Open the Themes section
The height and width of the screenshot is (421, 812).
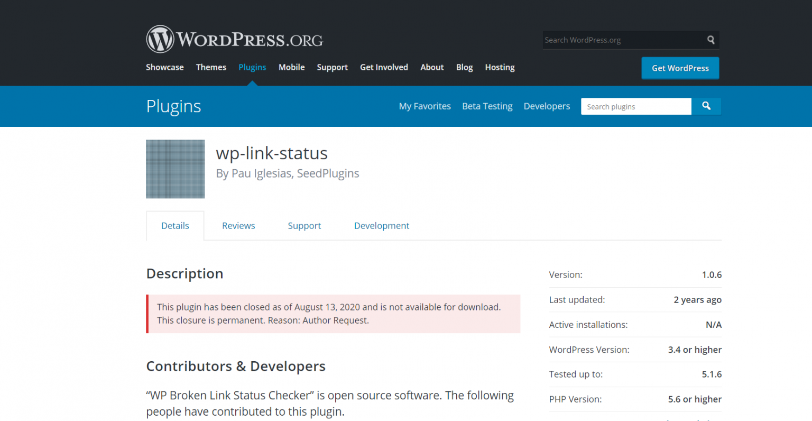click(x=211, y=67)
